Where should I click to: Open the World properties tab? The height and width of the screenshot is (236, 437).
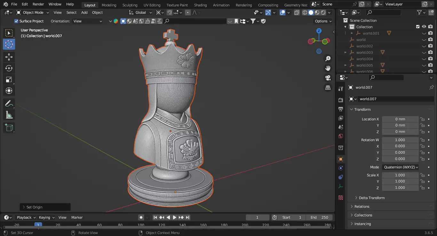pos(341,136)
